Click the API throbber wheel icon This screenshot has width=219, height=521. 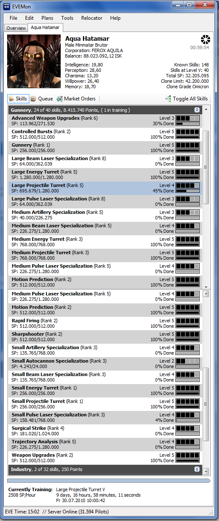pyautogui.click(x=205, y=40)
